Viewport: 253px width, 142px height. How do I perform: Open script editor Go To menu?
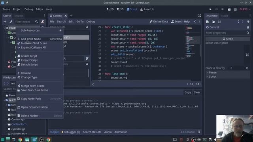[80, 21]
